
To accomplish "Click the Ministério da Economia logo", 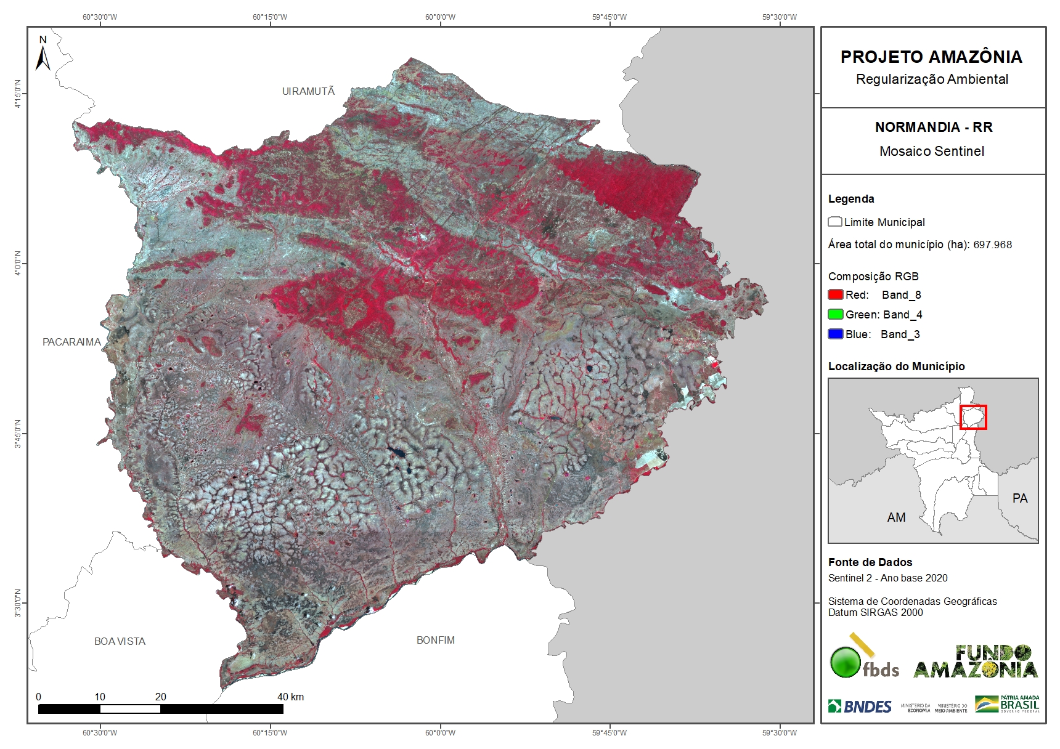I will [x=915, y=708].
